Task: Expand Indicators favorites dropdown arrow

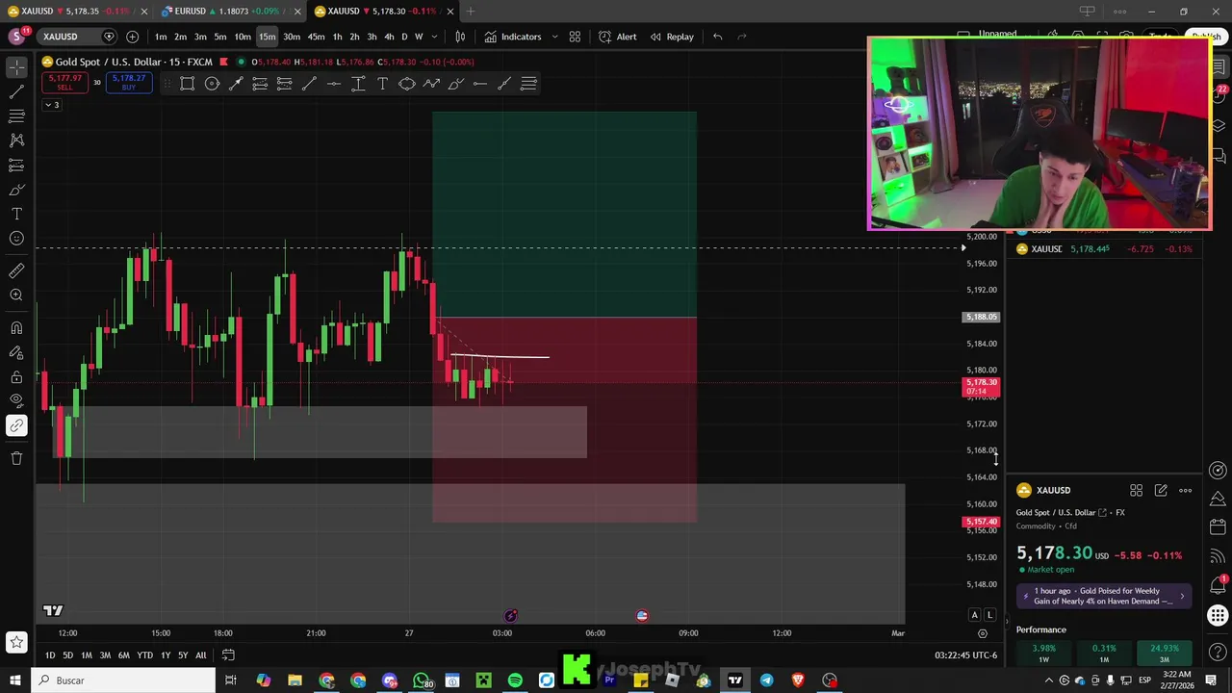Action: (554, 37)
